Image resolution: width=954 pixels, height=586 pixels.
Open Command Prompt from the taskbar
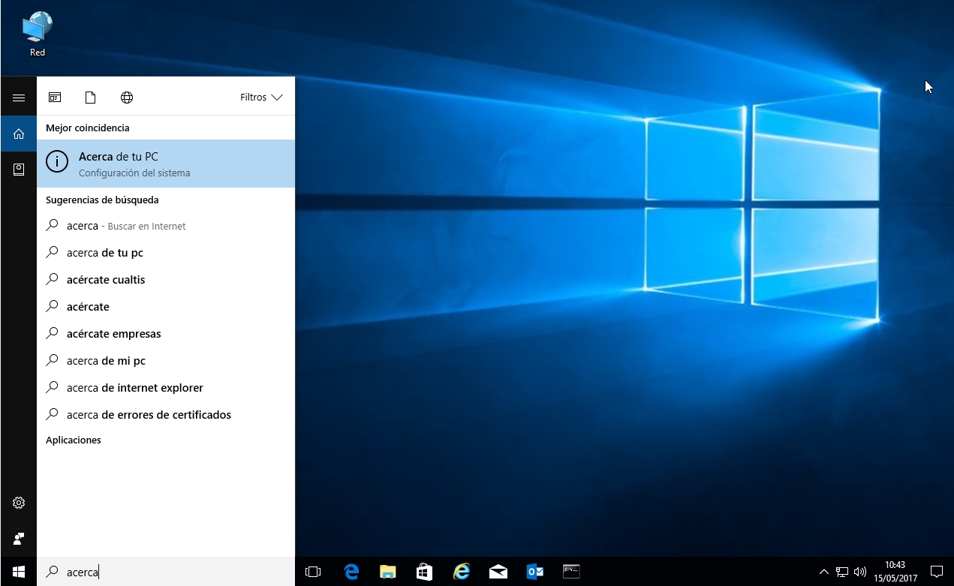click(x=572, y=572)
